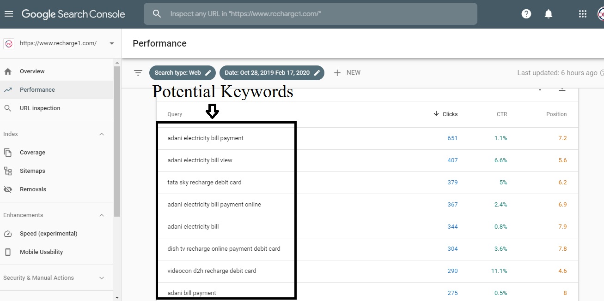The height and width of the screenshot is (301, 604).
Task: Select query 'videocon d2h recharge debit card'
Action: click(x=212, y=271)
